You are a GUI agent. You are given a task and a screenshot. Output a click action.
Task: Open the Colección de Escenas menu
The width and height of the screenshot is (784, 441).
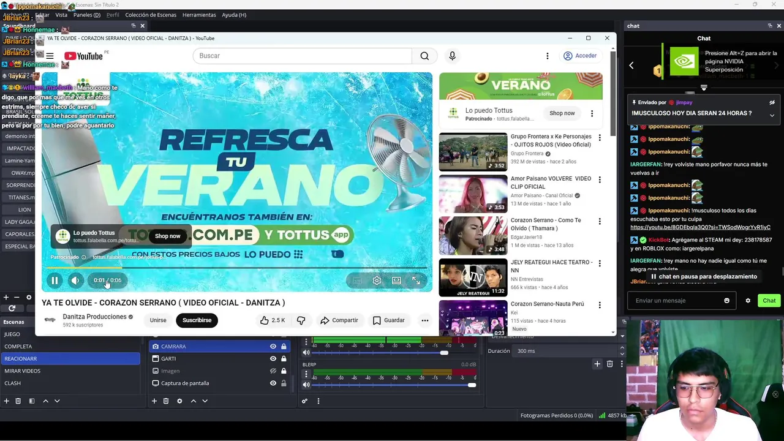coord(151,15)
